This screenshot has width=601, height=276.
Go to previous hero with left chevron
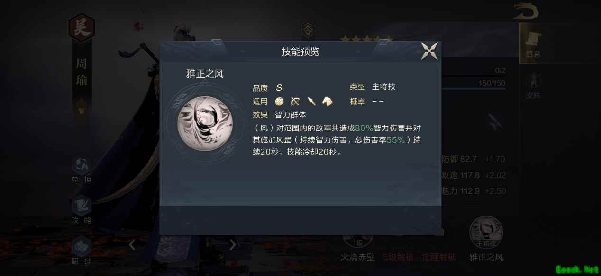click(132, 244)
